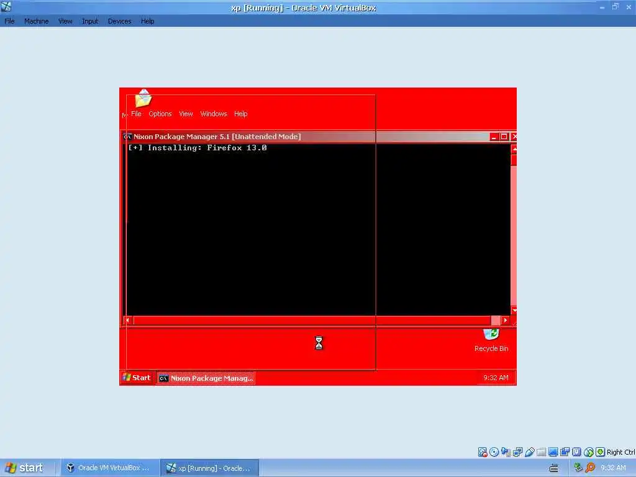This screenshot has width=636, height=477.
Task: Click the host tray network download icon
Action: [578, 468]
